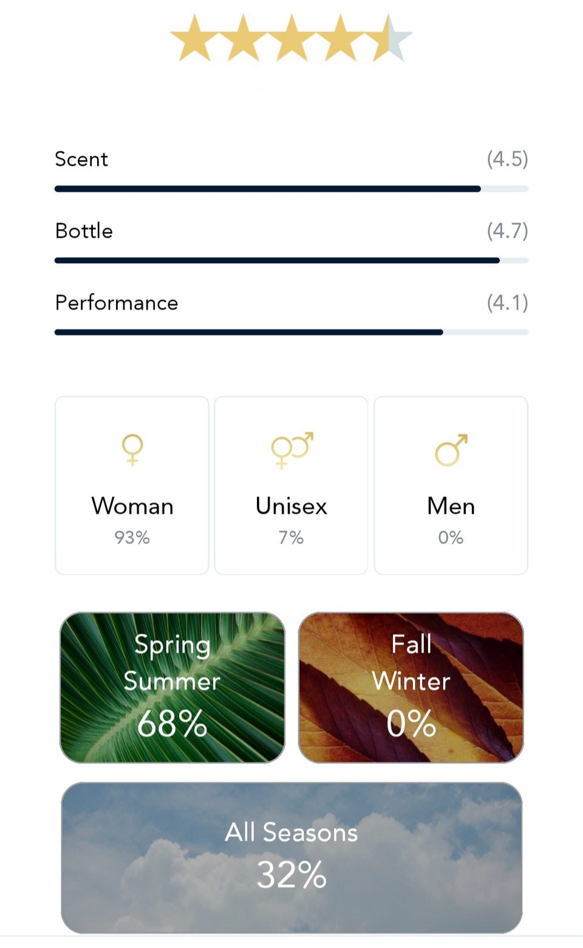
Task: Tap the fourth gold rating star
Action: [x=340, y=39]
